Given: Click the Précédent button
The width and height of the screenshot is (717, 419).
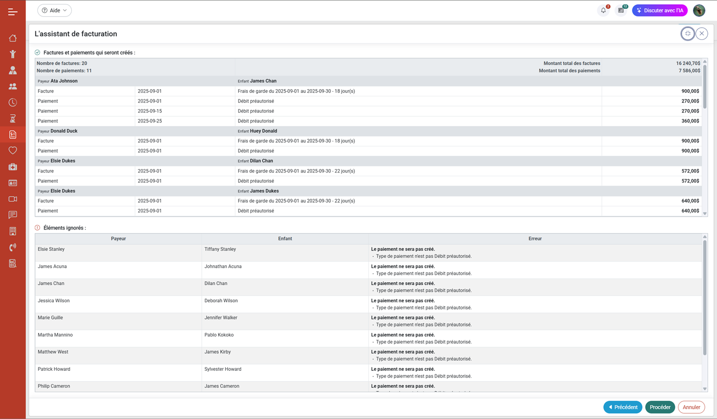Looking at the screenshot, I should (623, 407).
